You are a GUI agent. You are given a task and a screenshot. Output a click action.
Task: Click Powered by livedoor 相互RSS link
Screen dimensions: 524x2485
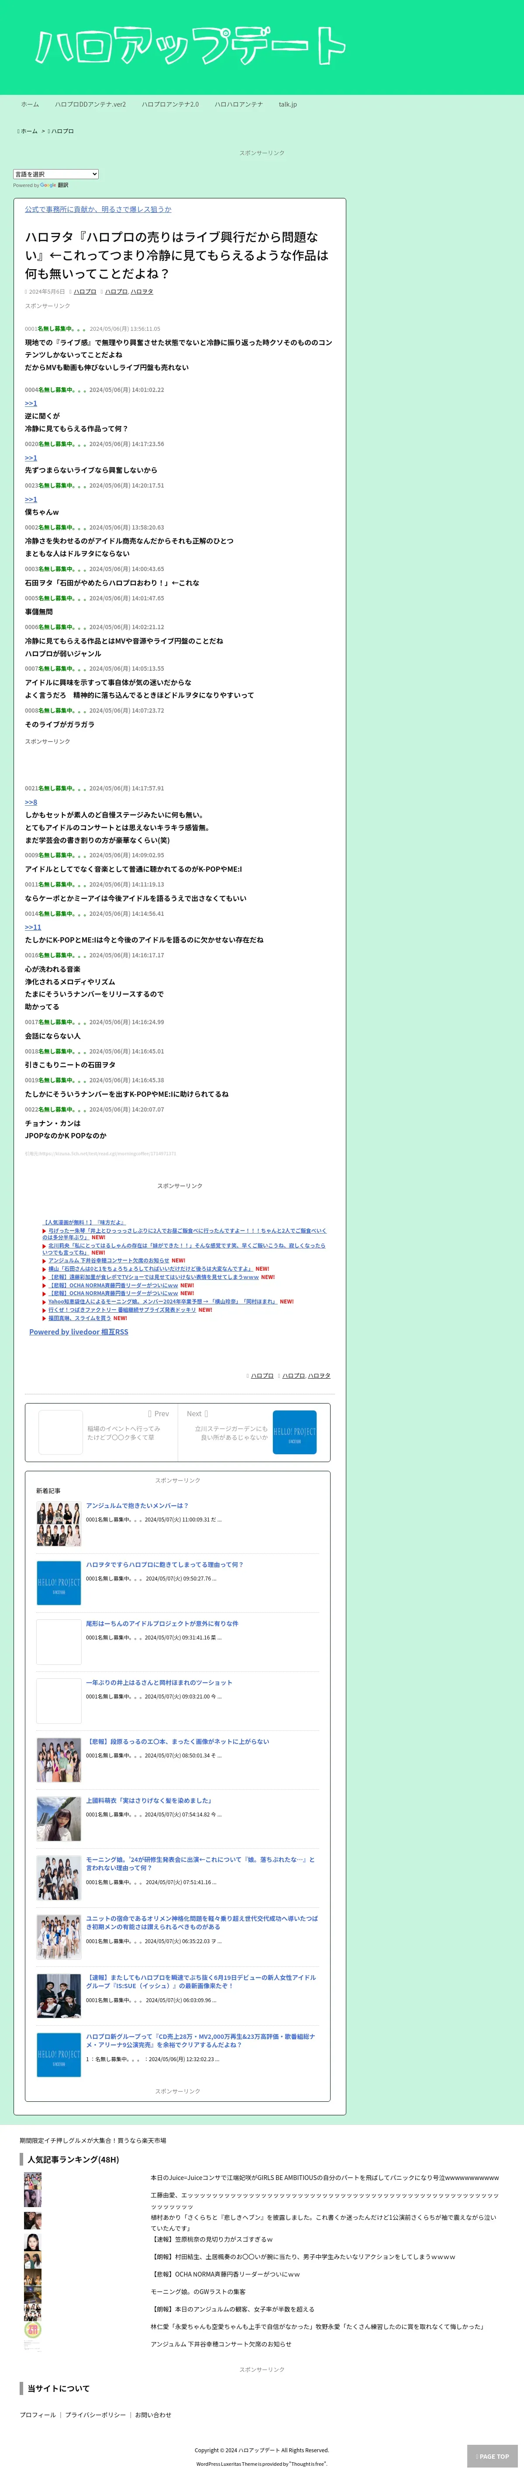click(x=78, y=1332)
